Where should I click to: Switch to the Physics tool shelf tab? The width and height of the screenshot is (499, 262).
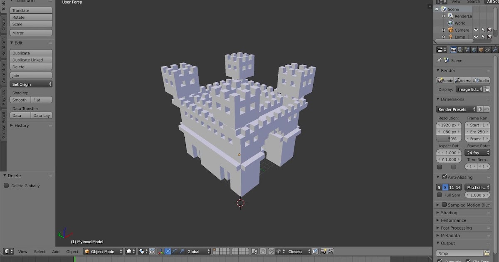click(3, 97)
